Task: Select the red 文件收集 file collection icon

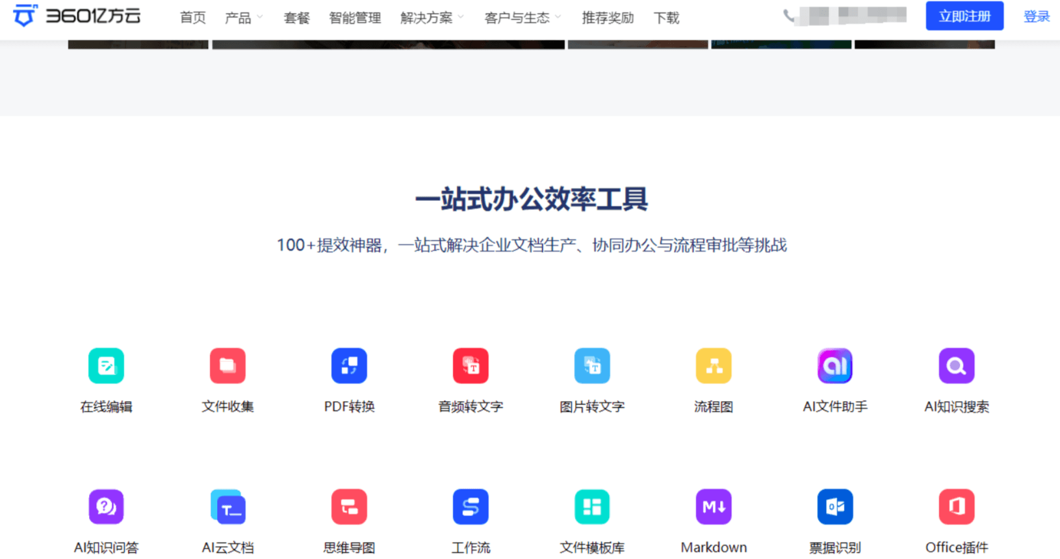Action: [227, 366]
